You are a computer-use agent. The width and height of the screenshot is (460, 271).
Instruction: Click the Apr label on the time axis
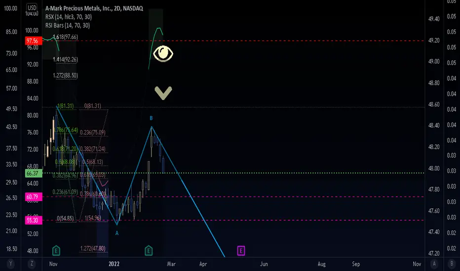pyautogui.click(x=203, y=264)
